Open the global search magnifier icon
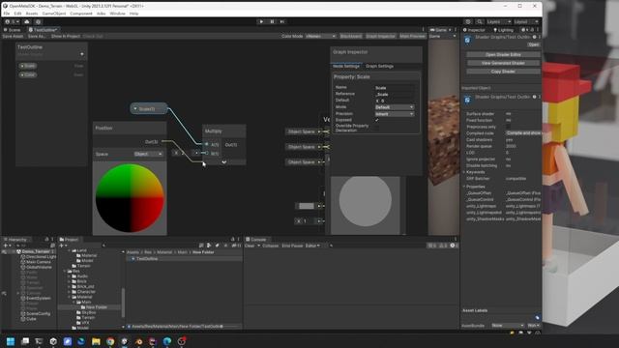This screenshot has width=619, height=348. click(x=480, y=21)
